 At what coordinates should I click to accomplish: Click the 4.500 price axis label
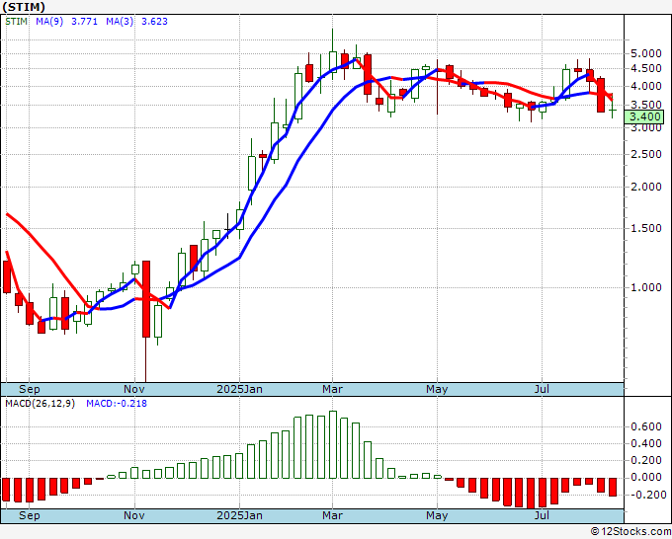point(646,68)
